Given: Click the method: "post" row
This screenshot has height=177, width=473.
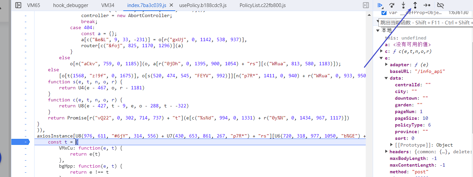Looking at the screenshot, I should coord(408,172).
